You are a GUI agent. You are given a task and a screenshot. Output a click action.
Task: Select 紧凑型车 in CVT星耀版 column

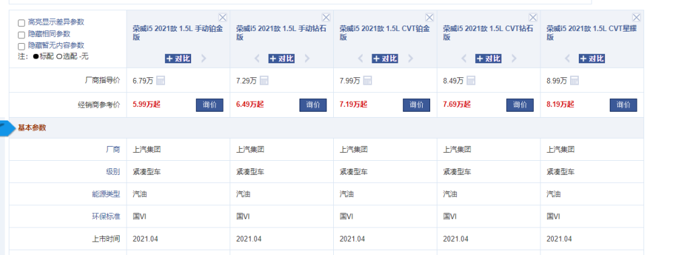(560, 172)
